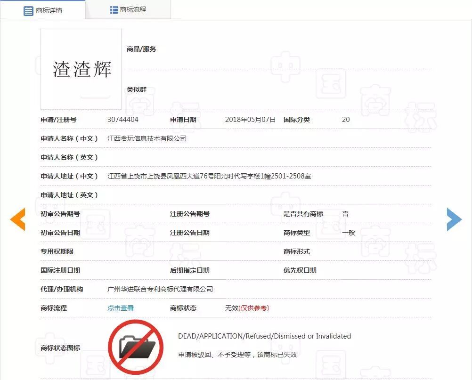
Task: Click the 申请/注册号 label
Action: pyautogui.click(x=58, y=120)
